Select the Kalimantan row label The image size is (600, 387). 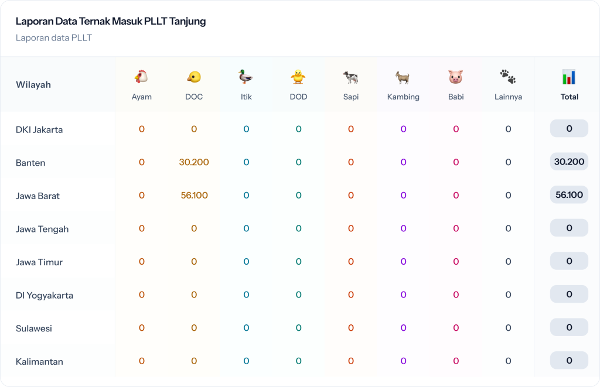coord(39,362)
